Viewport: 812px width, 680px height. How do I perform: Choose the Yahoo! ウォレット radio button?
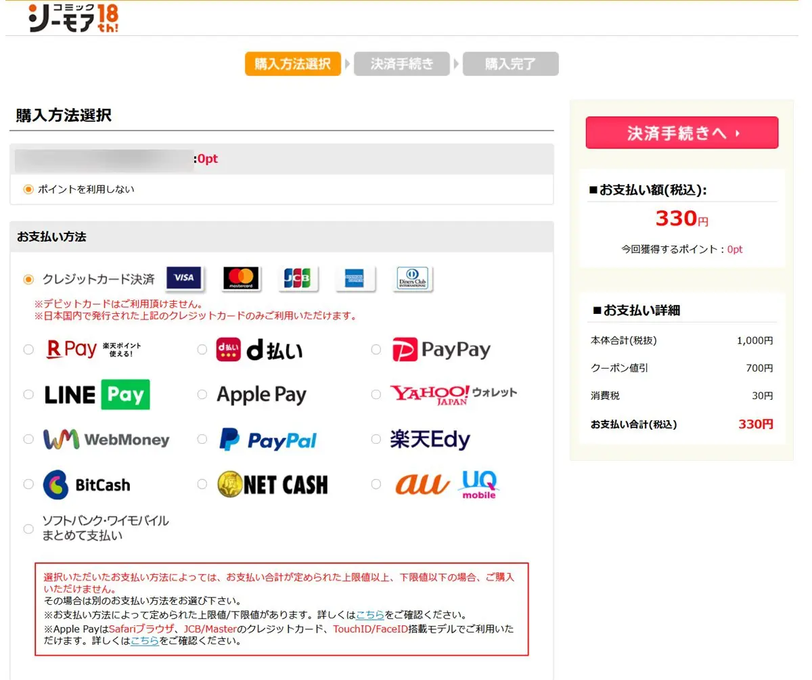[376, 394]
